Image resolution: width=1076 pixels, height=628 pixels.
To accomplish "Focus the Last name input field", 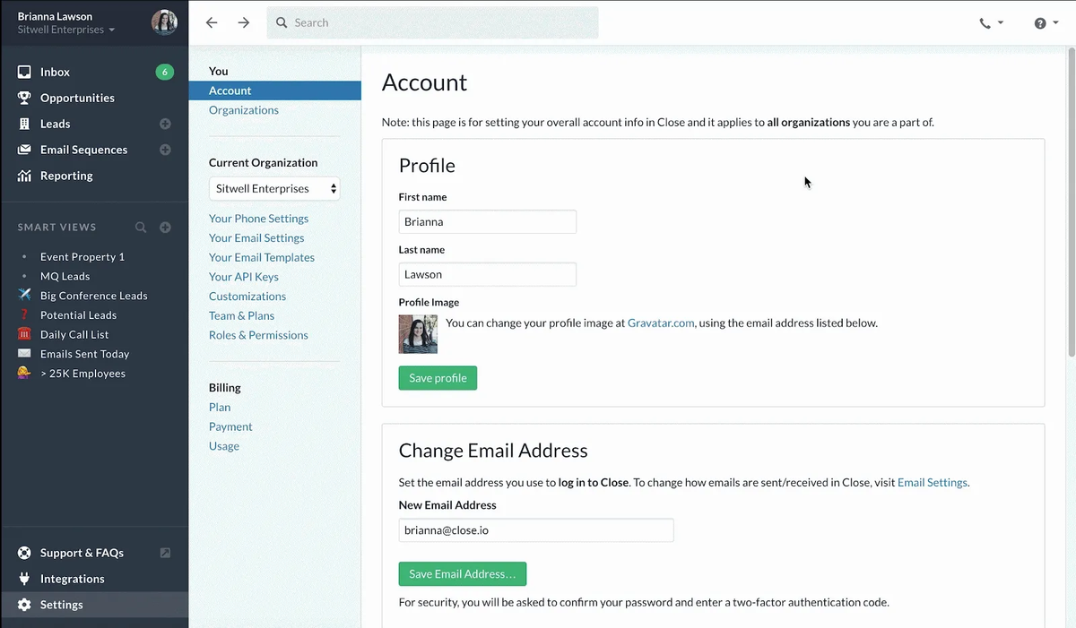I will (488, 274).
